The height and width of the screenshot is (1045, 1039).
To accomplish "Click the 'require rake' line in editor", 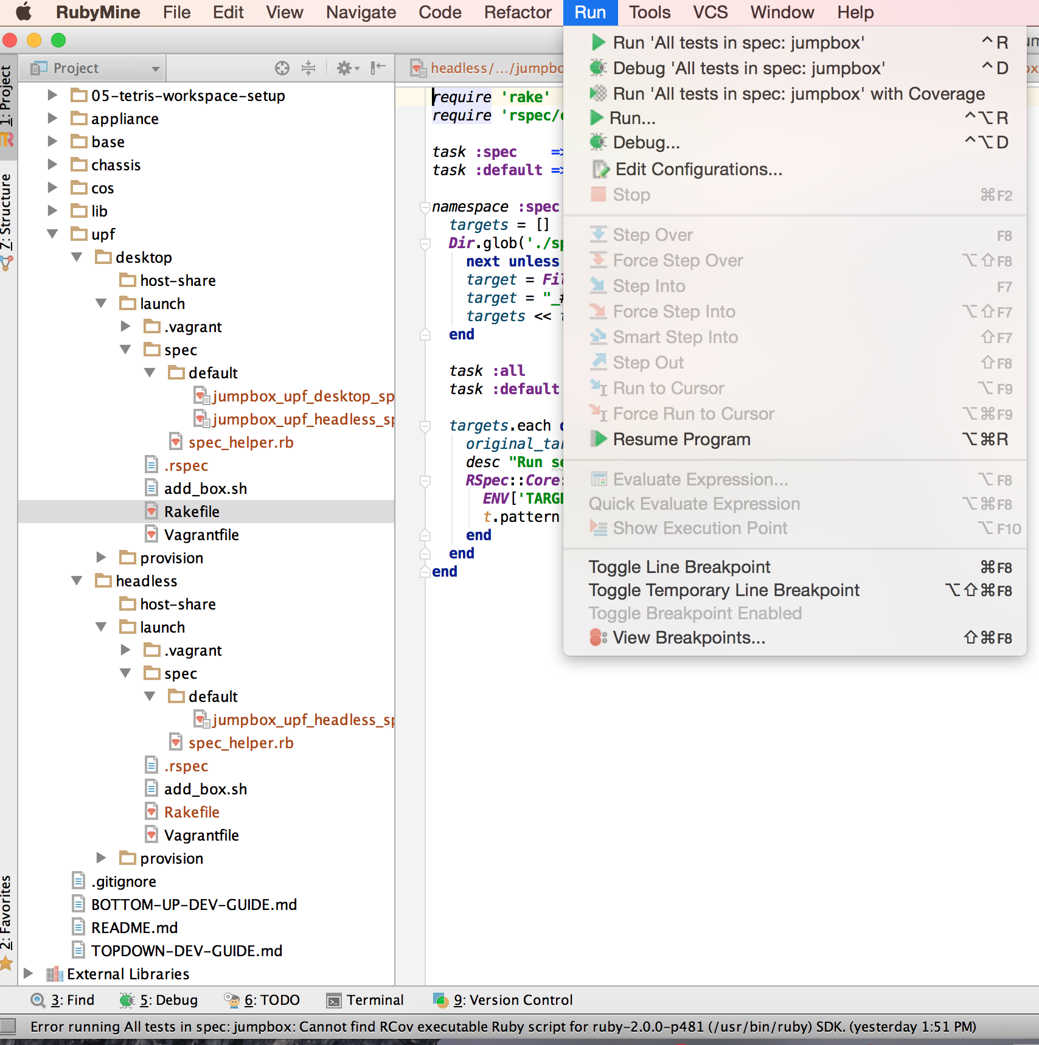I will [x=492, y=97].
